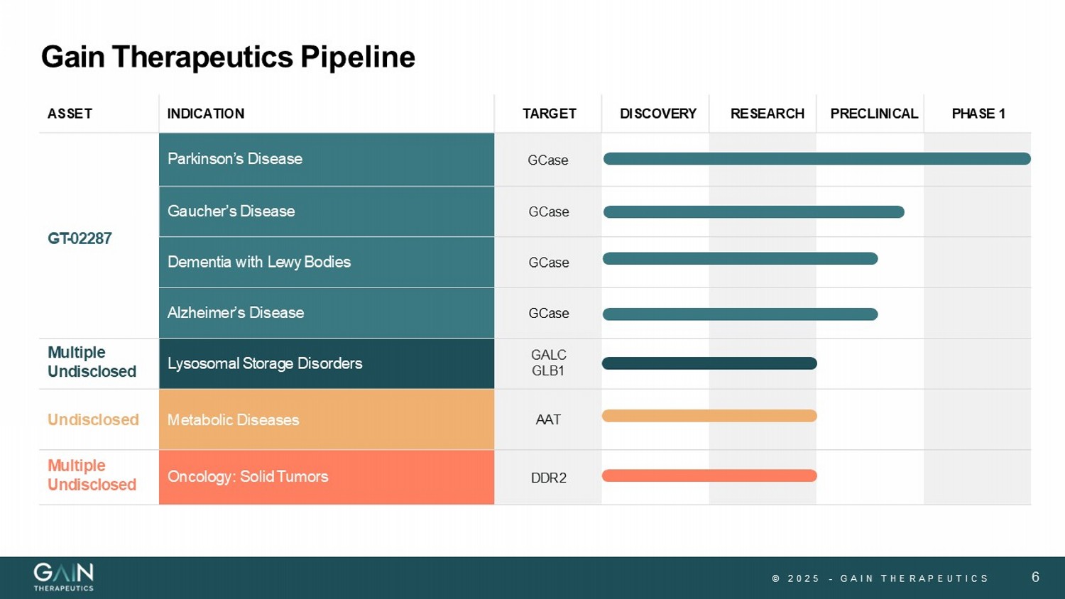
Task: Click the INDICATION column header
Action: [x=206, y=114]
